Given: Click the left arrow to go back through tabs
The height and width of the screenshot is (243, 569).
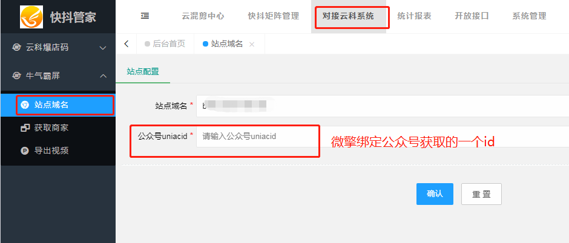Looking at the screenshot, I should click(127, 44).
